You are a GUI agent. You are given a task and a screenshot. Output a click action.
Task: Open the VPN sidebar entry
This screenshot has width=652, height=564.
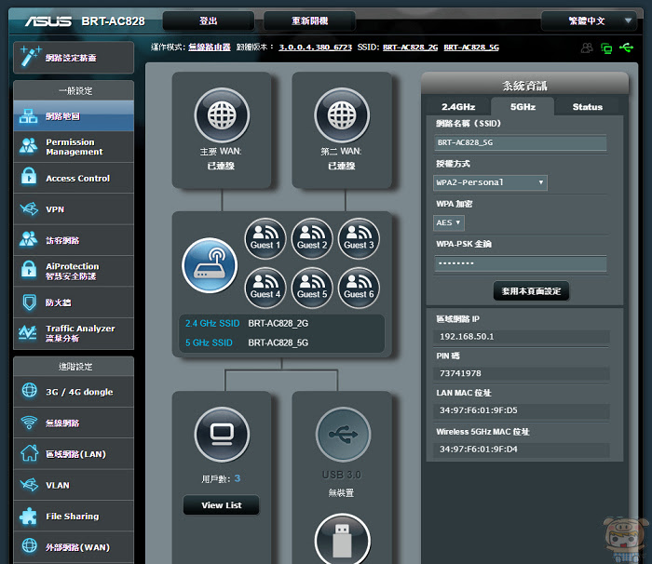click(x=74, y=209)
